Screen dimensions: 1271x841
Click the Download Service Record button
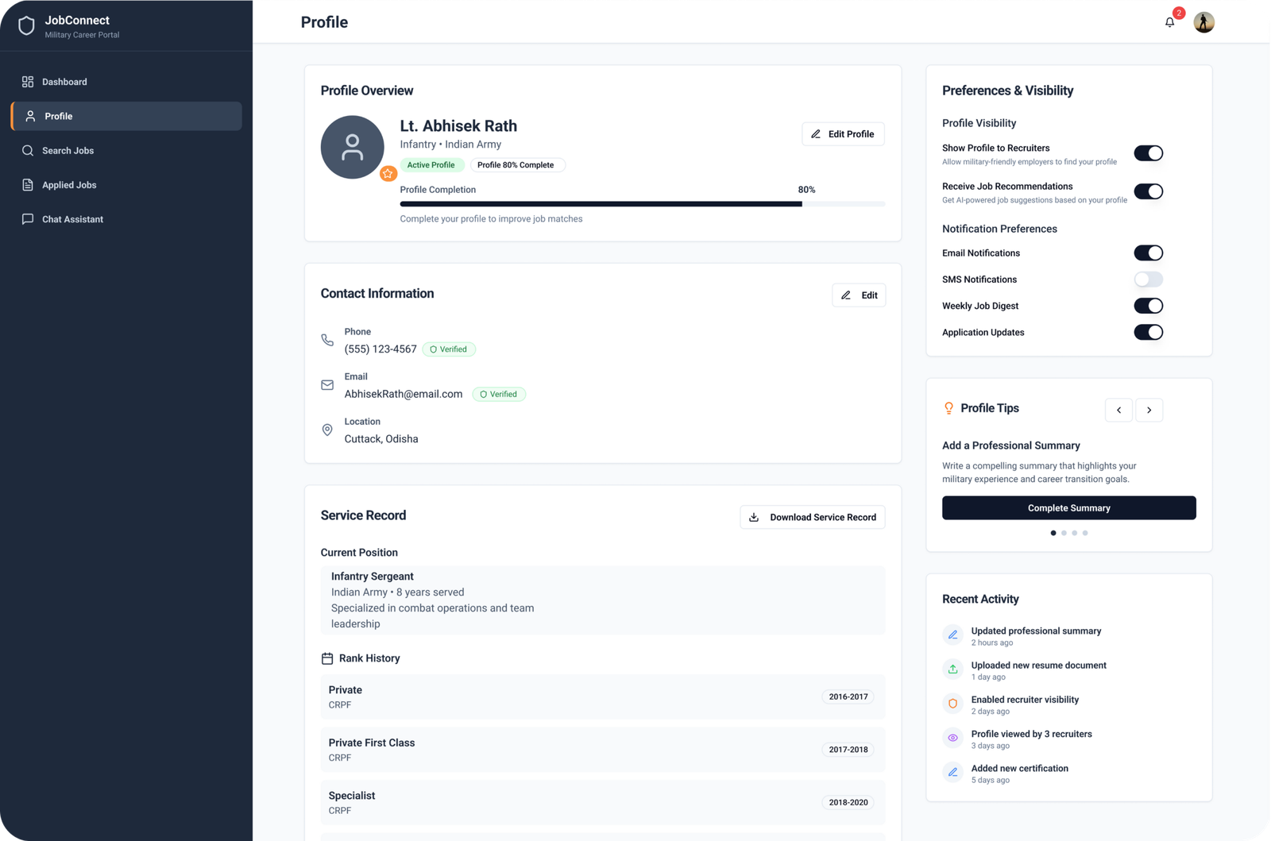[812, 517]
